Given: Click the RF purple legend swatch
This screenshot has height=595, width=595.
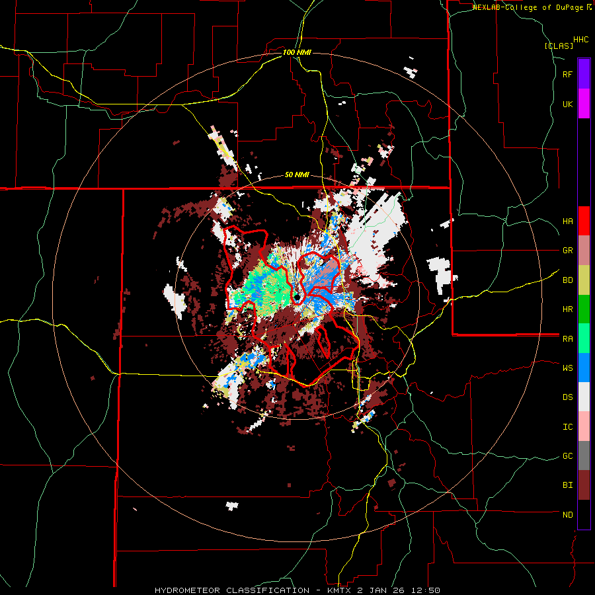Looking at the screenshot, I should point(584,74).
